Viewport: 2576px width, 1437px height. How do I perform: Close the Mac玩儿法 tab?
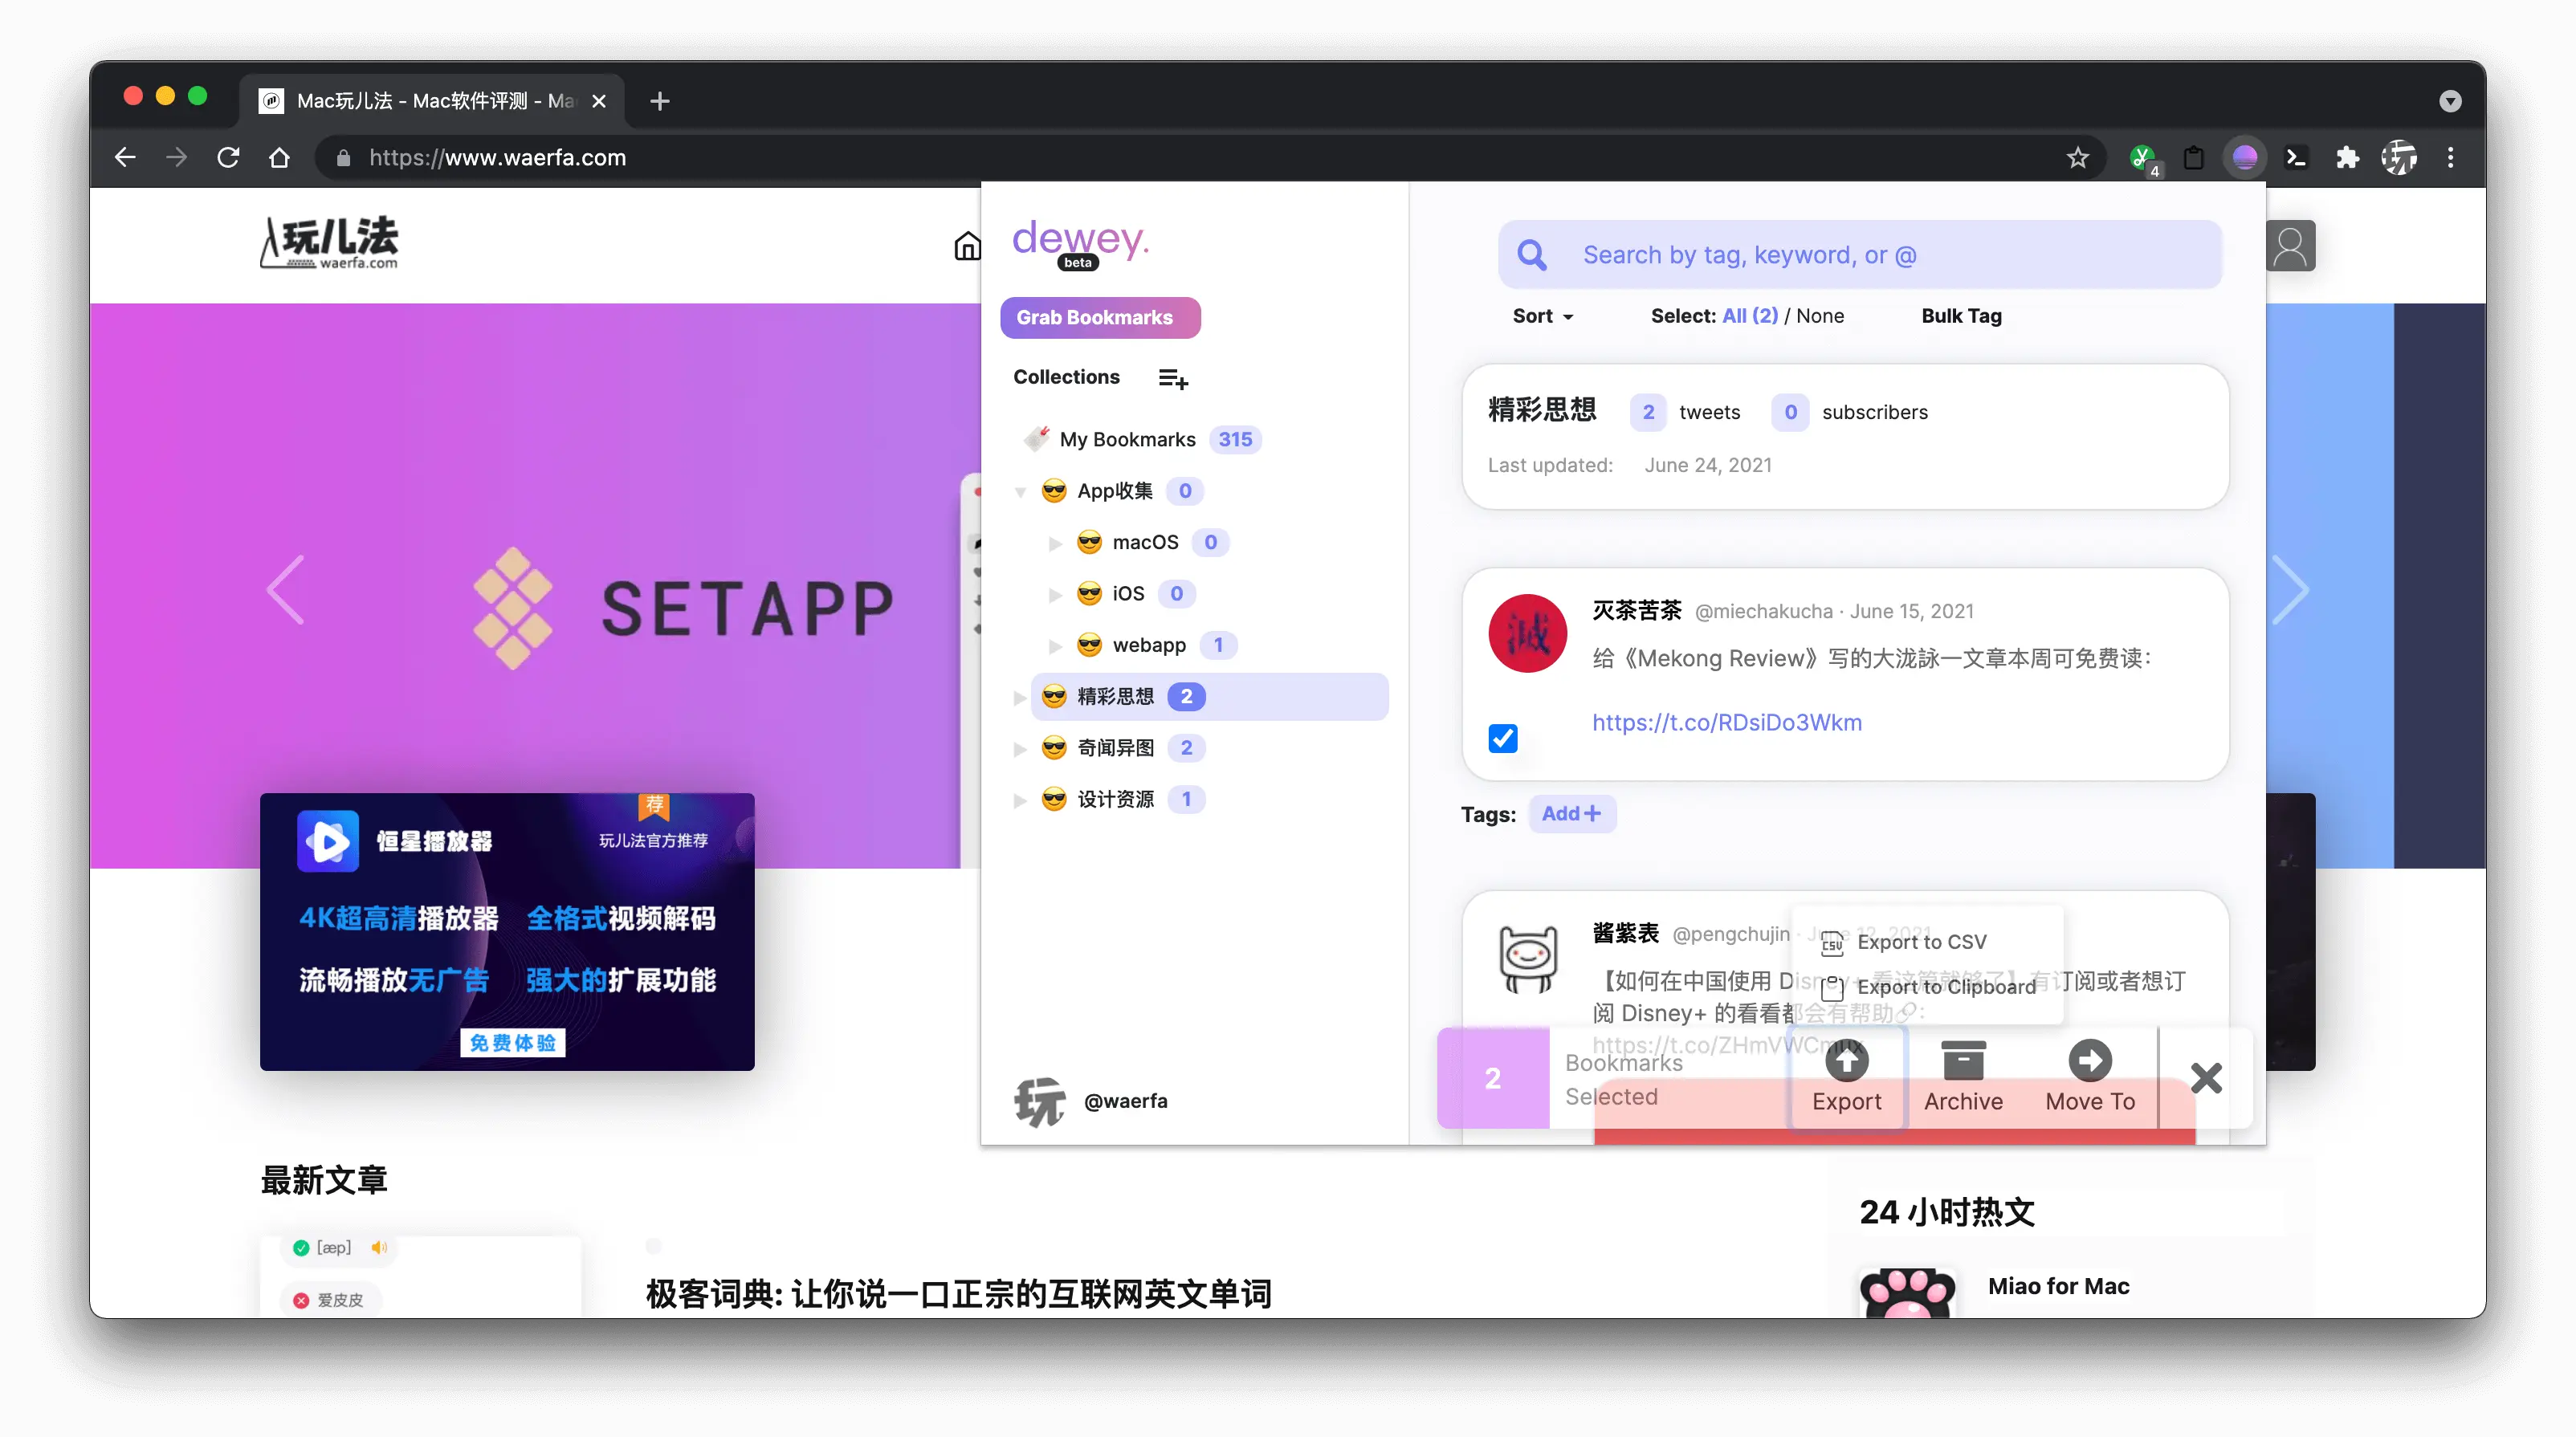(599, 101)
